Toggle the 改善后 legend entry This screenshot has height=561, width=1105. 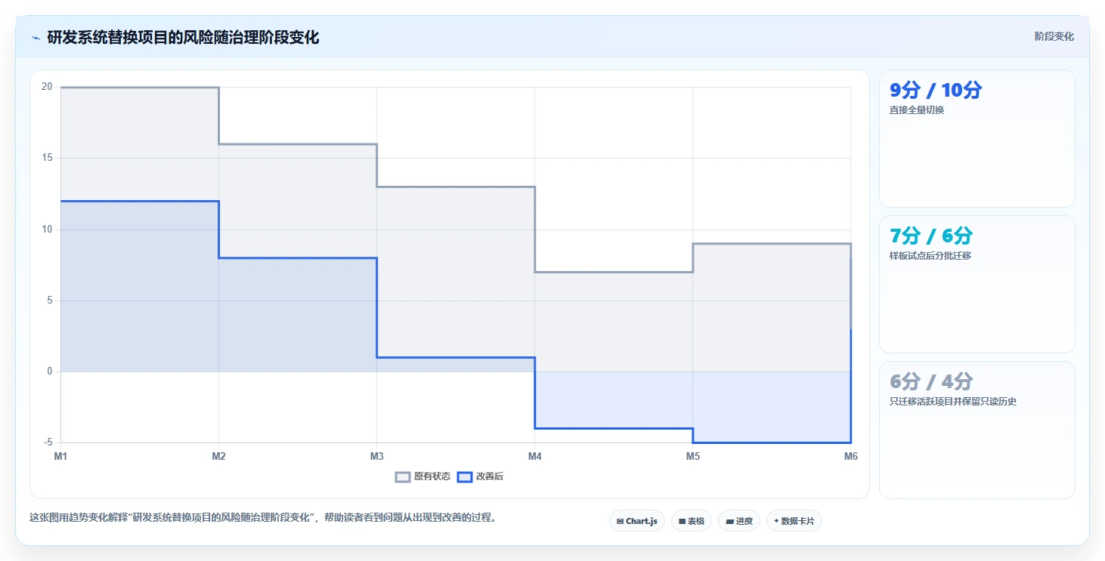tap(481, 476)
